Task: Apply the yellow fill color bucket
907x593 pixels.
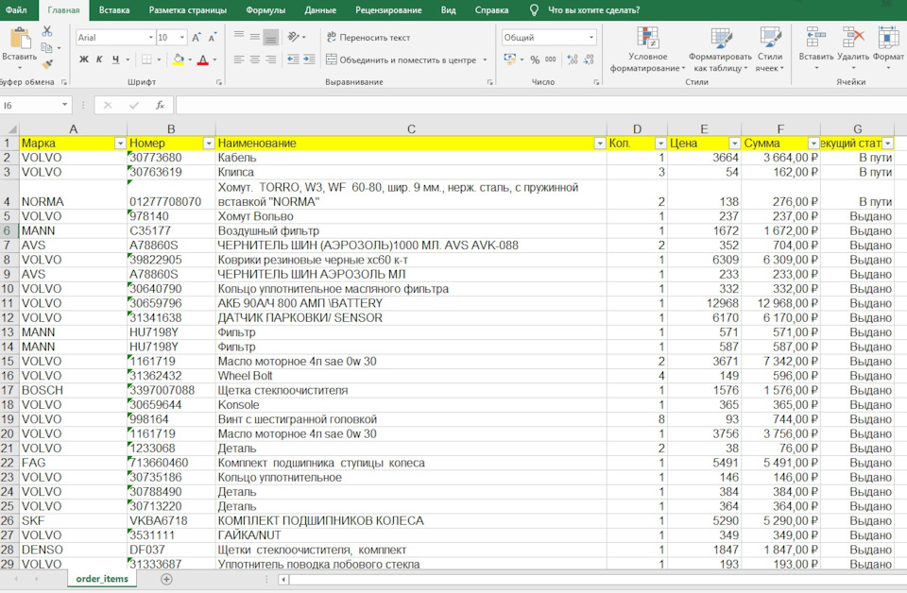Action: click(178, 59)
